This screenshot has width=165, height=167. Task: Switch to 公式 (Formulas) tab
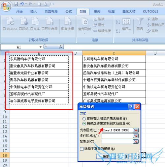point(69,12)
